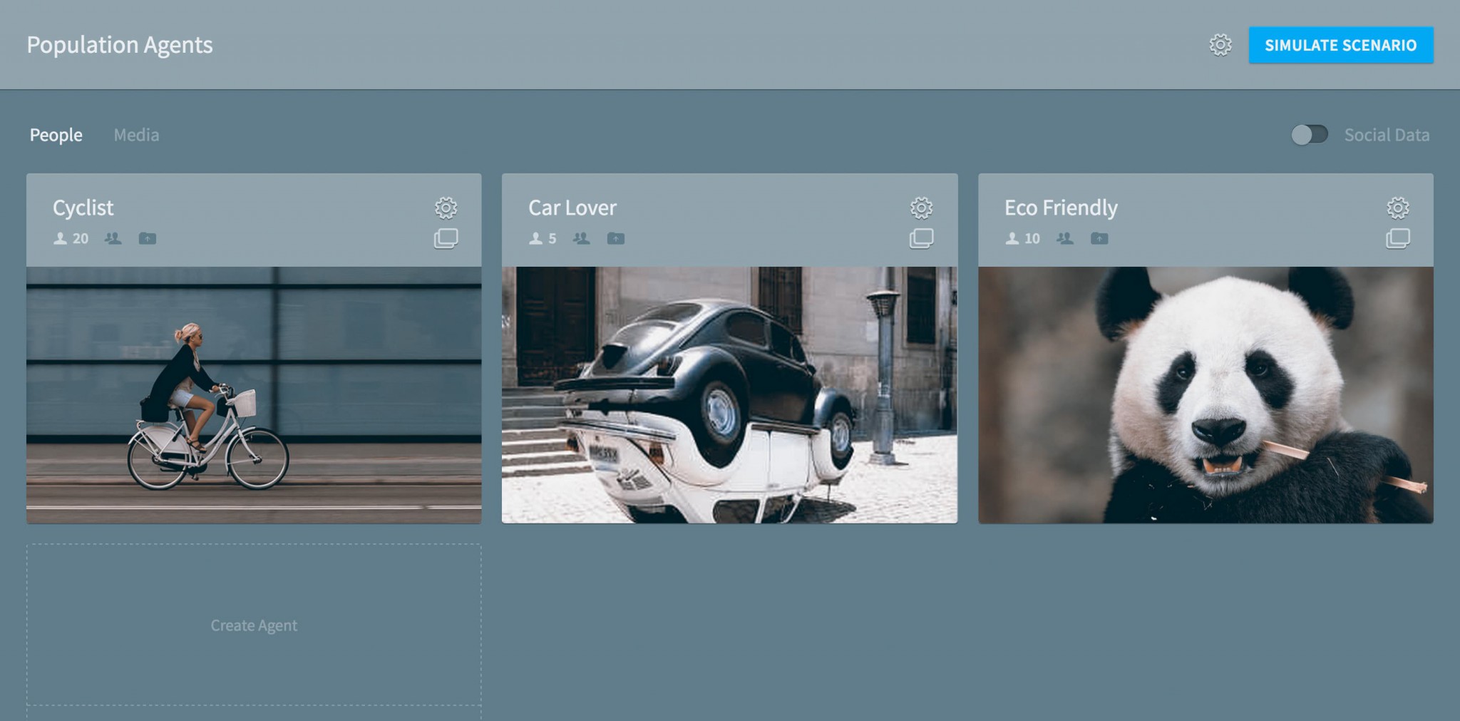Viewport: 1460px width, 721px height.
Task: Click the group members icon on the Cyclist card
Action: [x=111, y=239]
